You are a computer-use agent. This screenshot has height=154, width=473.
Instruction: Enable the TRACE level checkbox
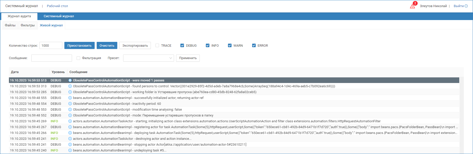tap(157, 45)
